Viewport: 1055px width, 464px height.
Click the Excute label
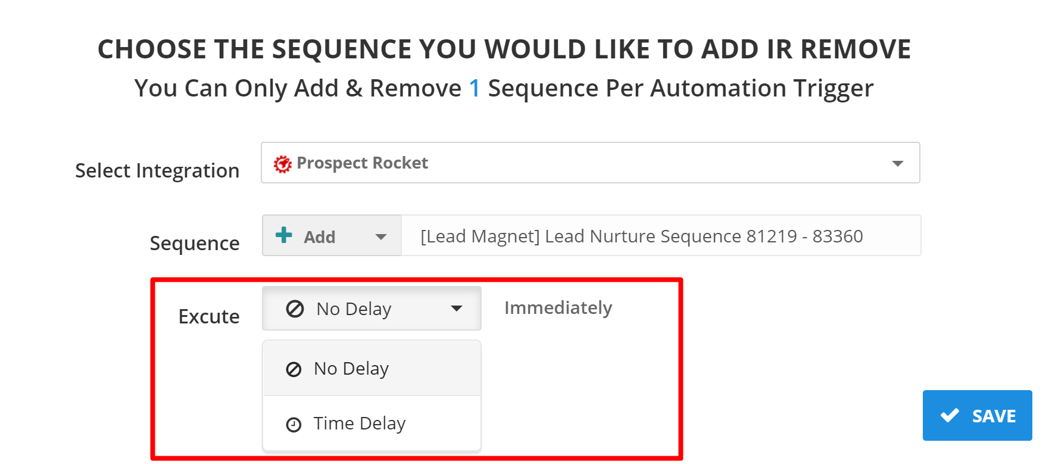point(209,316)
